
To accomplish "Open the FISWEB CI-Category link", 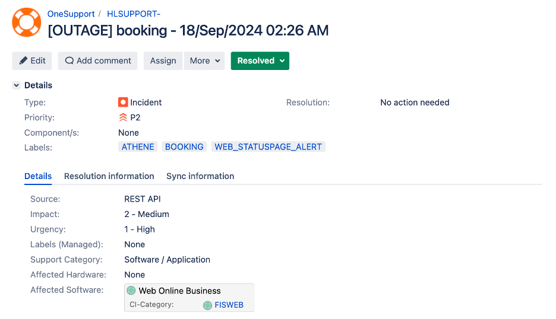I will (229, 305).
